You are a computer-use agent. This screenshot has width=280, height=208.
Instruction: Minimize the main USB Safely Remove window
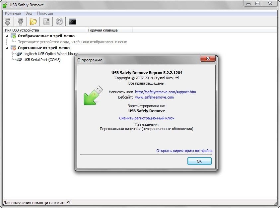[248, 4]
